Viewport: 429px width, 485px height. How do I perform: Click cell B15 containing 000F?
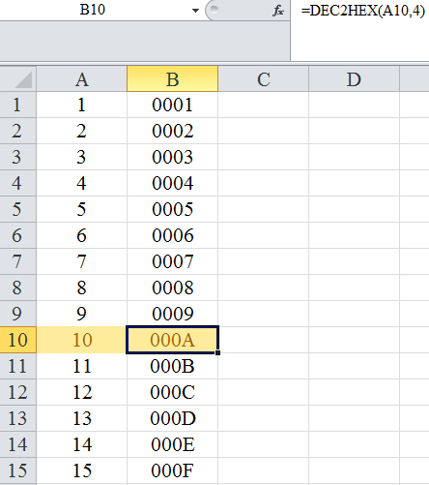coord(173,470)
